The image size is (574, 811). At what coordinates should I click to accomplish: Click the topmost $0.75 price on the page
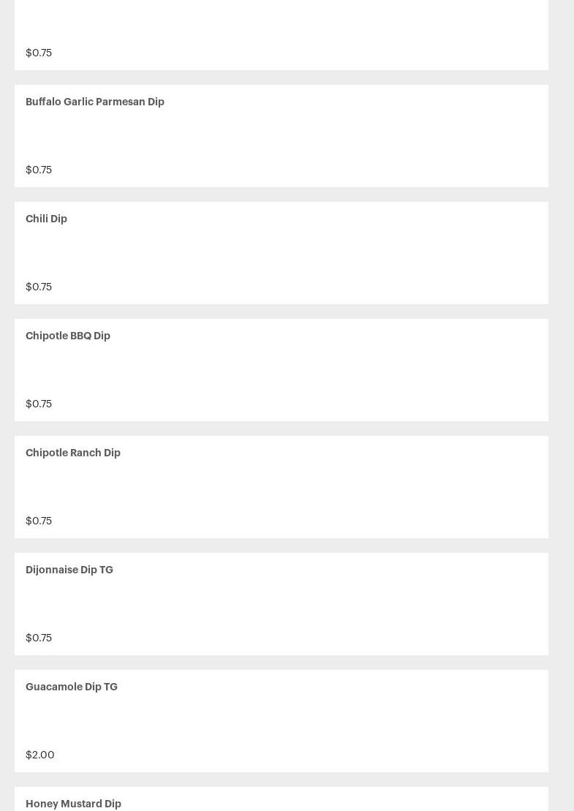39,53
